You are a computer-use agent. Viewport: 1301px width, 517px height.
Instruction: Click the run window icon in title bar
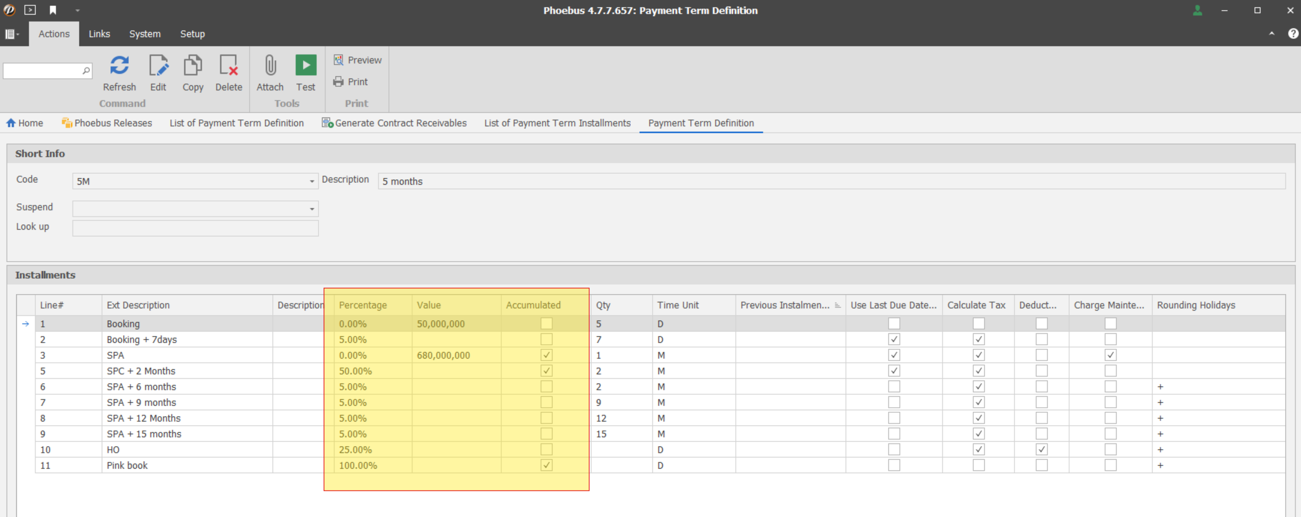[30, 10]
